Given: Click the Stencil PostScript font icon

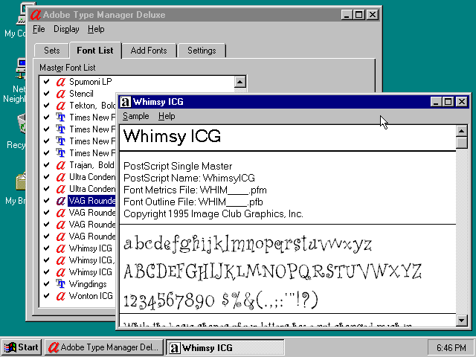Looking at the screenshot, I should click(x=60, y=94).
